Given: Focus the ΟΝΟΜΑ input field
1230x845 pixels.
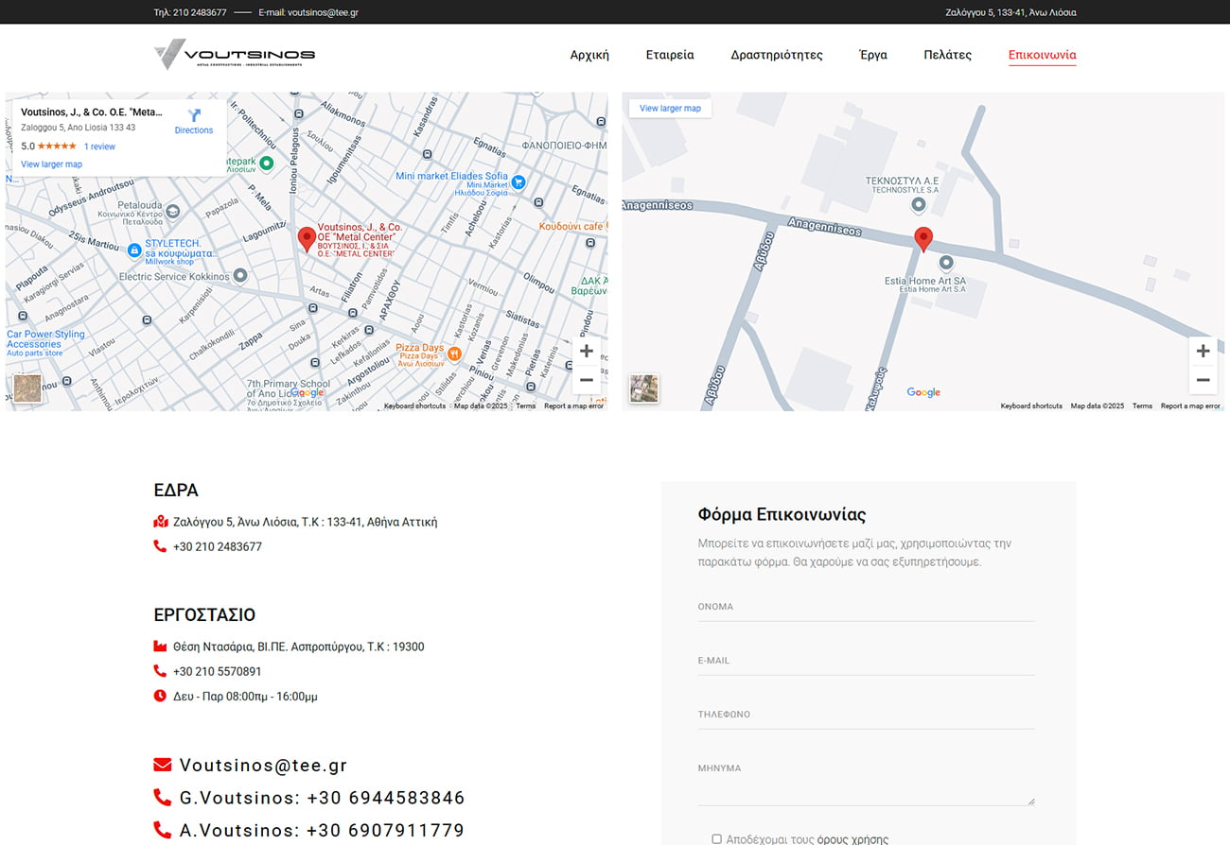Looking at the screenshot, I should 866,607.
